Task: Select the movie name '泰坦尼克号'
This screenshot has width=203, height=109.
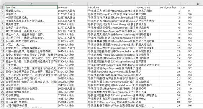Action: tap(148, 28)
